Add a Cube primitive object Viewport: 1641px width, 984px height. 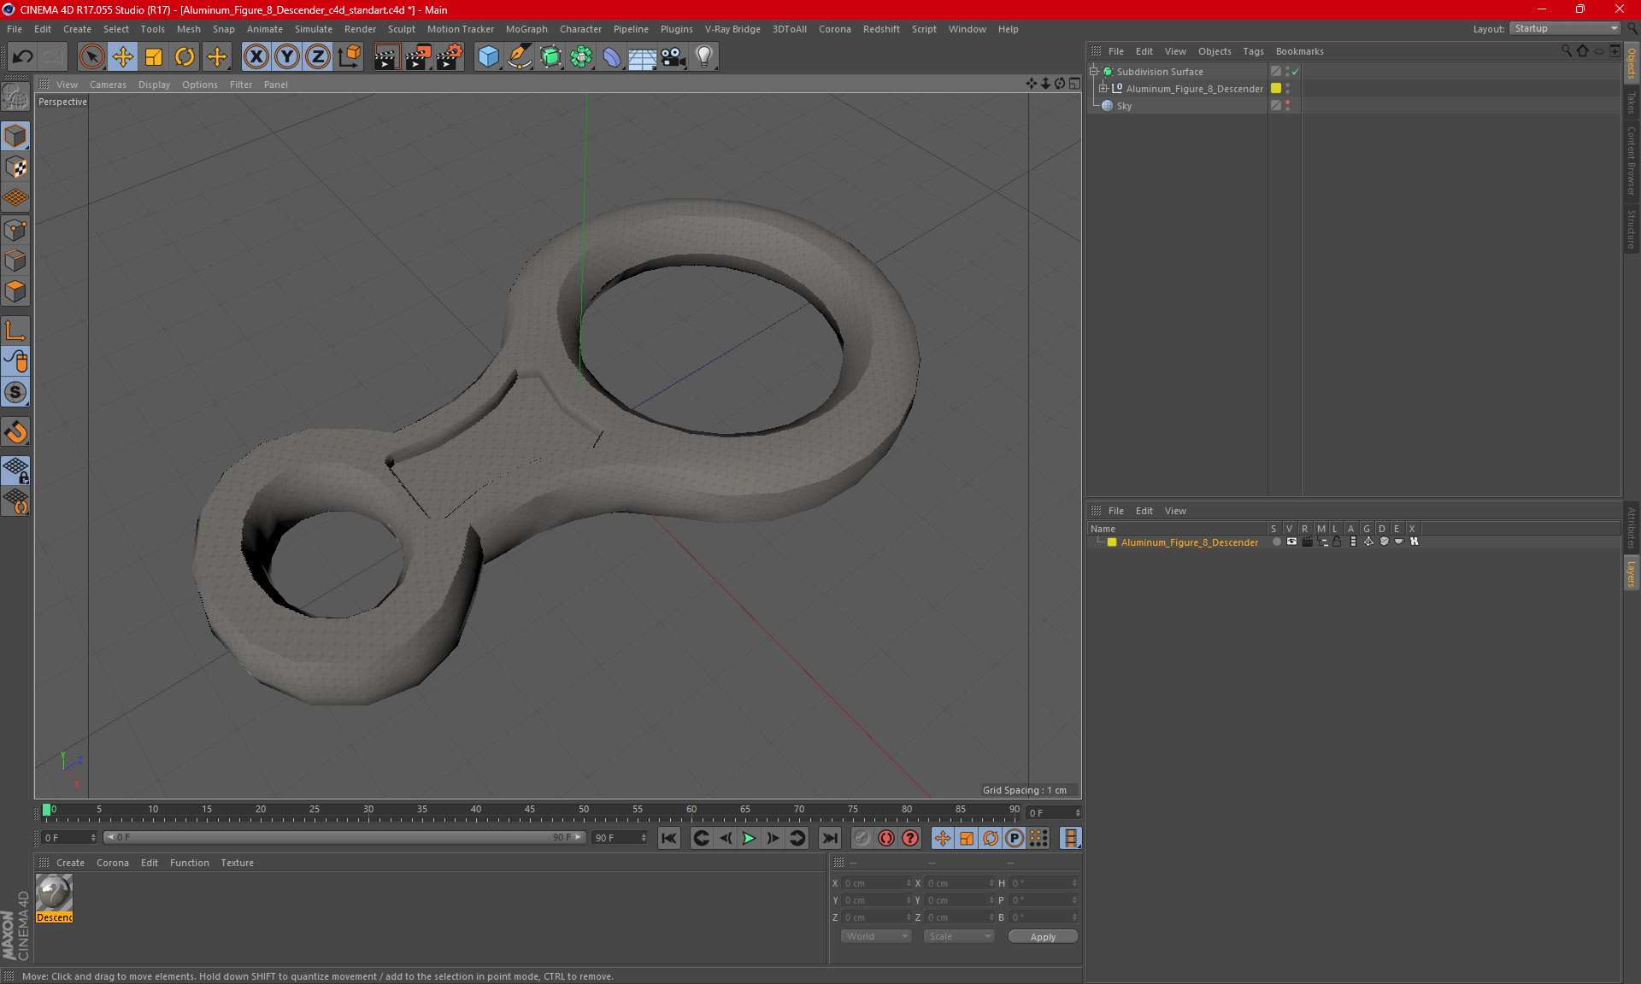point(488,57)
